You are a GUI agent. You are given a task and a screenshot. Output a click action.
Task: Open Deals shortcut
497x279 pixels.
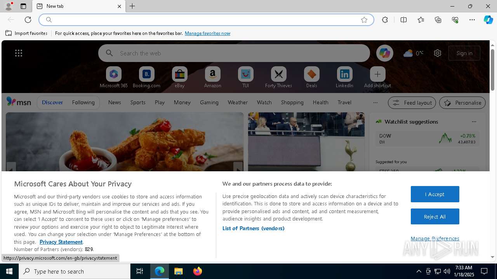point(312,77)
